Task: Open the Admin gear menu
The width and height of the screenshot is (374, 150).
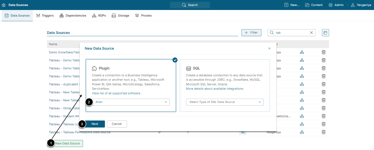Action: [x=336, y=5]
